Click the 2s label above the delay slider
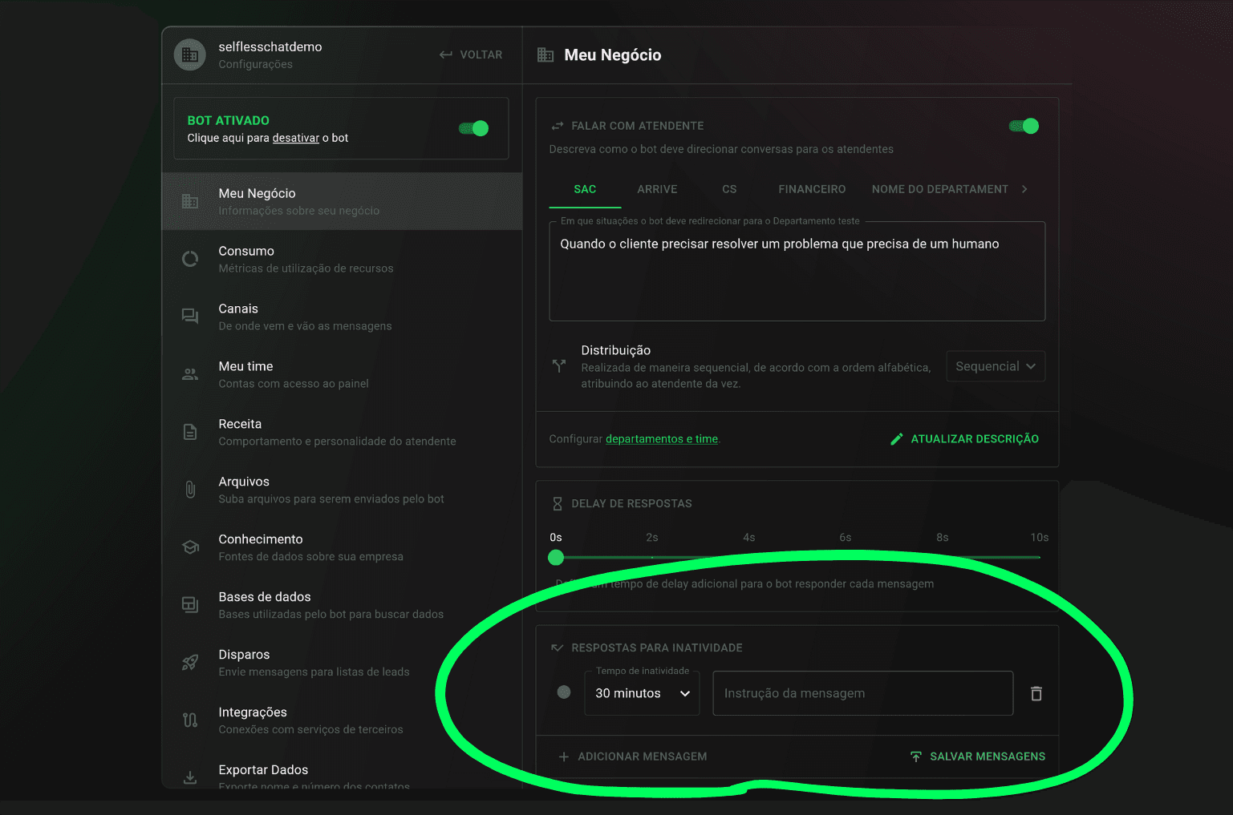This screenshot has width=1233, height=815. tap(652, 538)
